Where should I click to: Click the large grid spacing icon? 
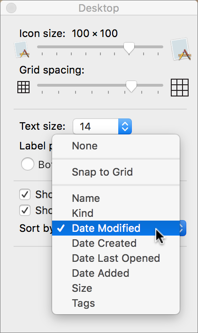click(x=180, y=88)
